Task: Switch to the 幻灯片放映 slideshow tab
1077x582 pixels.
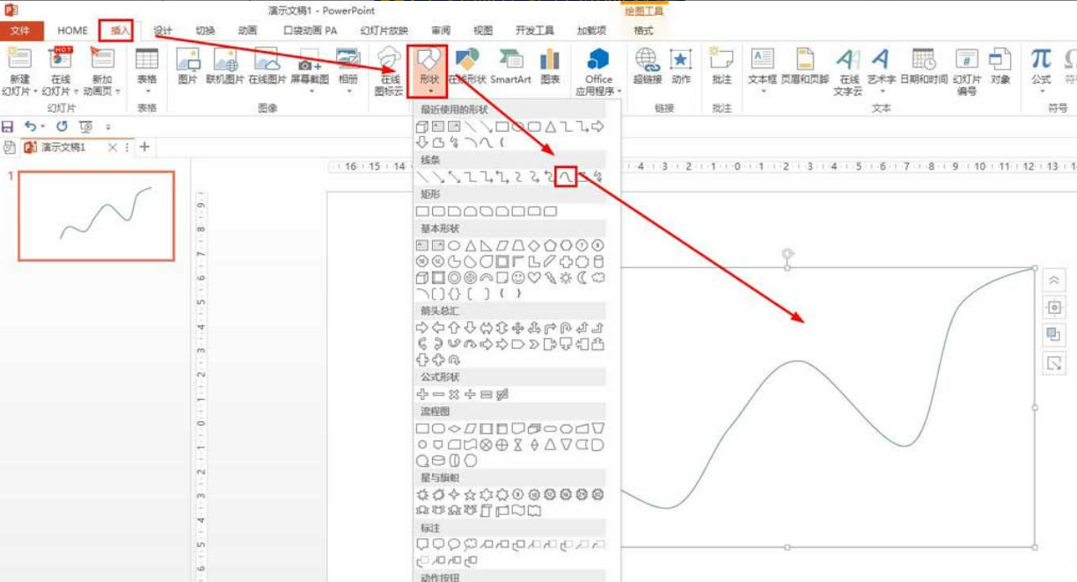Action: point(385,30)
